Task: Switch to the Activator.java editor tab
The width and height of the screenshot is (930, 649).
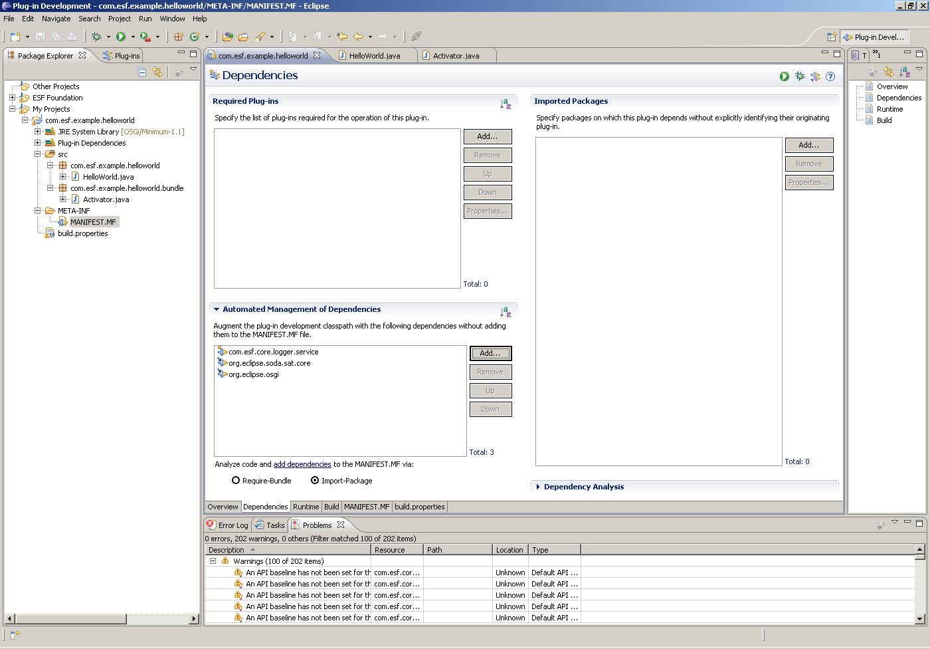Action: pyautogui.click(x=456, y=56)
